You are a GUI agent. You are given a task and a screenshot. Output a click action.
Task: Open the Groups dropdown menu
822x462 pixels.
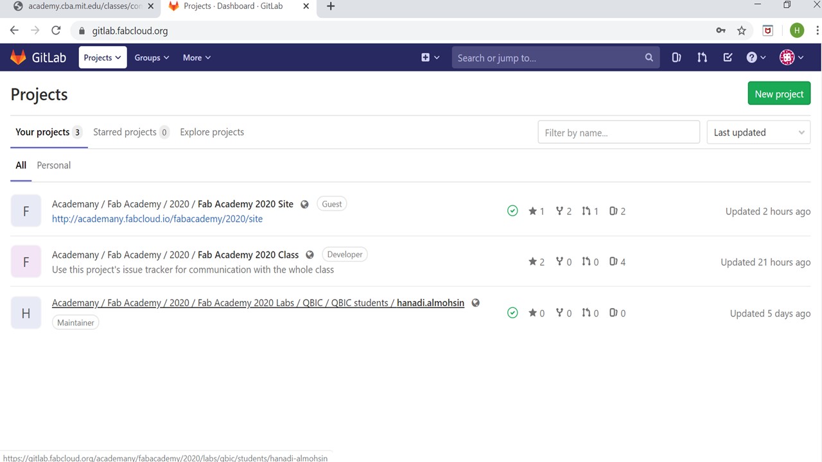click(152, 58)
